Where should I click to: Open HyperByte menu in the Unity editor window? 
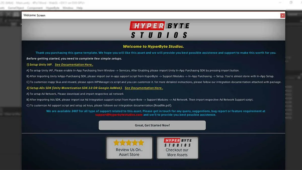tap(53, 8)
